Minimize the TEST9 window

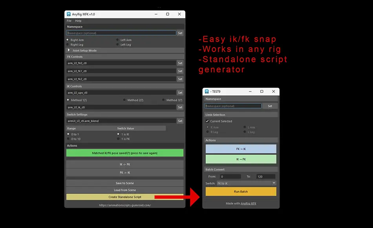(x=250, y=92)
